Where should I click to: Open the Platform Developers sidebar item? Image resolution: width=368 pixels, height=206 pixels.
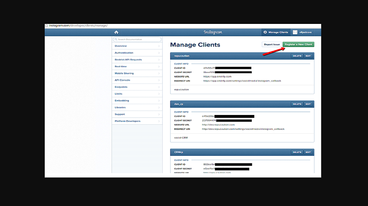point(137,121)
